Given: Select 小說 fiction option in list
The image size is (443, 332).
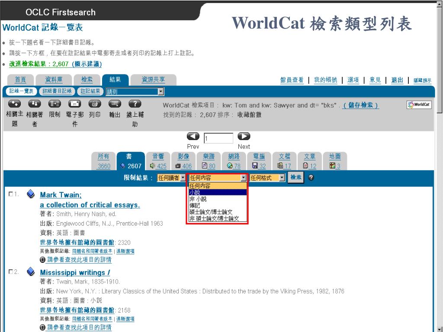Looking at the screenshot, I should [218, 192].
